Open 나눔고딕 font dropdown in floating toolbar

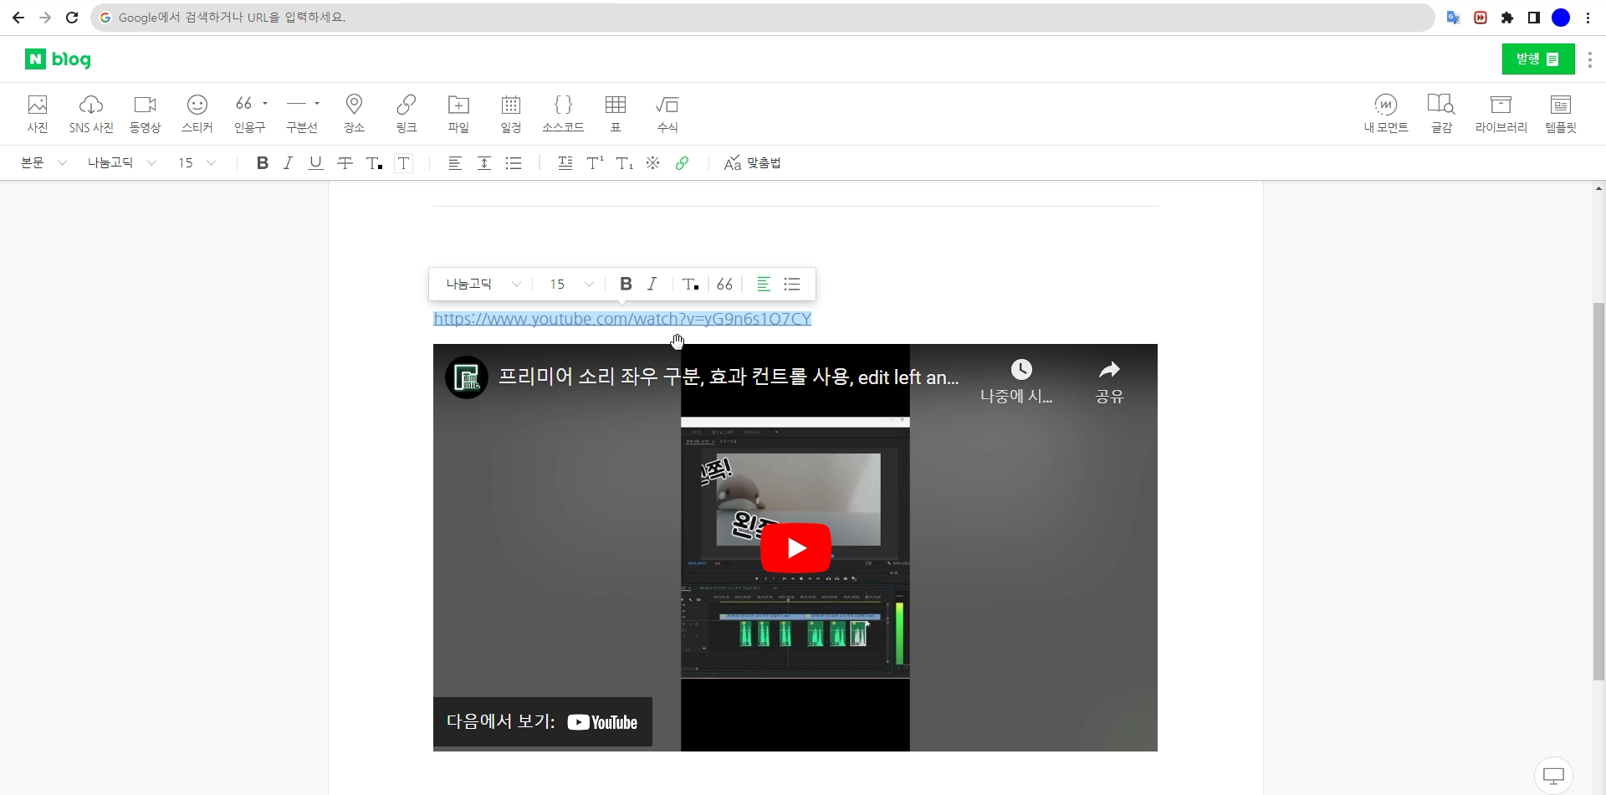coord(483,285)
